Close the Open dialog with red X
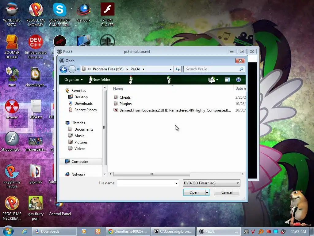The height and width of the screenshot is (236, 314). tap(240, 61)
